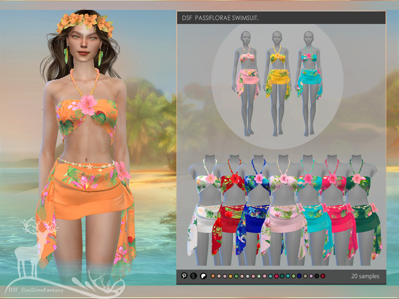The image size is (399, 299).
Task: Click the Patreon icon
Action: coord(203,276)
